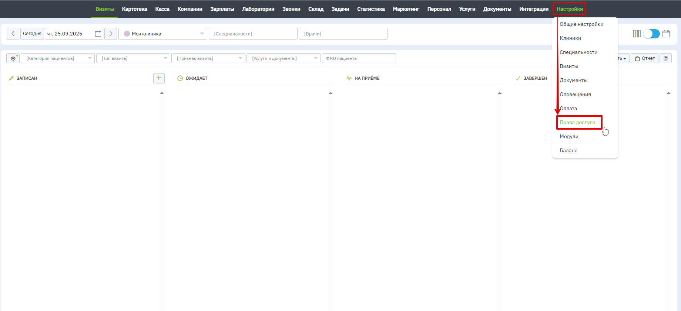Screen dimensions: 681x311
Task: Switch to calendar view icon
Action: (x=666, y=34)
